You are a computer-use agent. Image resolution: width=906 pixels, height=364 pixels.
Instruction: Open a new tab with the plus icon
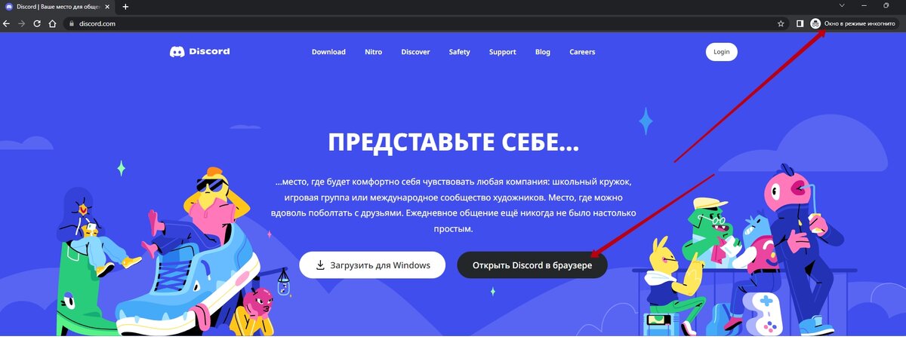click(125, 6)
